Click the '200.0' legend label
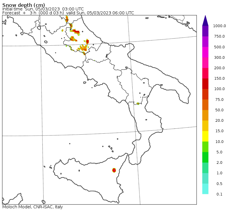This screenshot has width=226, height=211. [x=219, y=68]
